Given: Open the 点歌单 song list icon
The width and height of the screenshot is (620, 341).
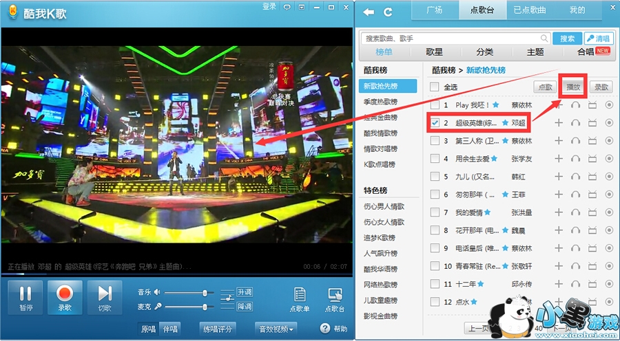Looking at the screenshot, I should click(300, 300).
